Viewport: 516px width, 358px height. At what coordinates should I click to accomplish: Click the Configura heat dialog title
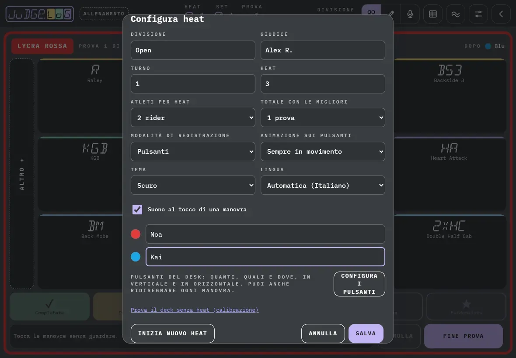coord(167,19)
